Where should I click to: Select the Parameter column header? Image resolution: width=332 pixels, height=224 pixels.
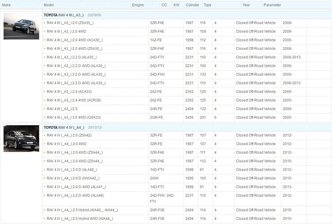(272, 5)
